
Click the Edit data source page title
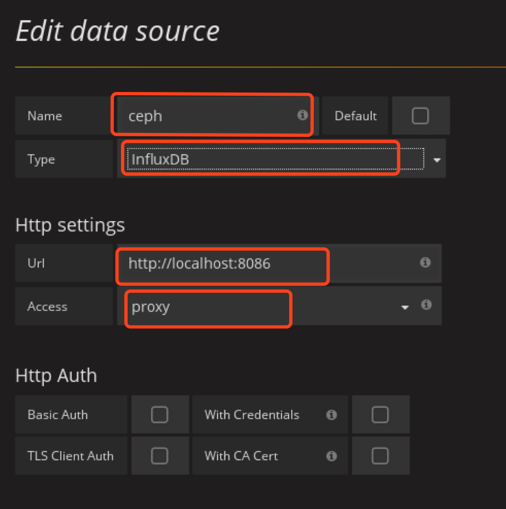(118, 31)
